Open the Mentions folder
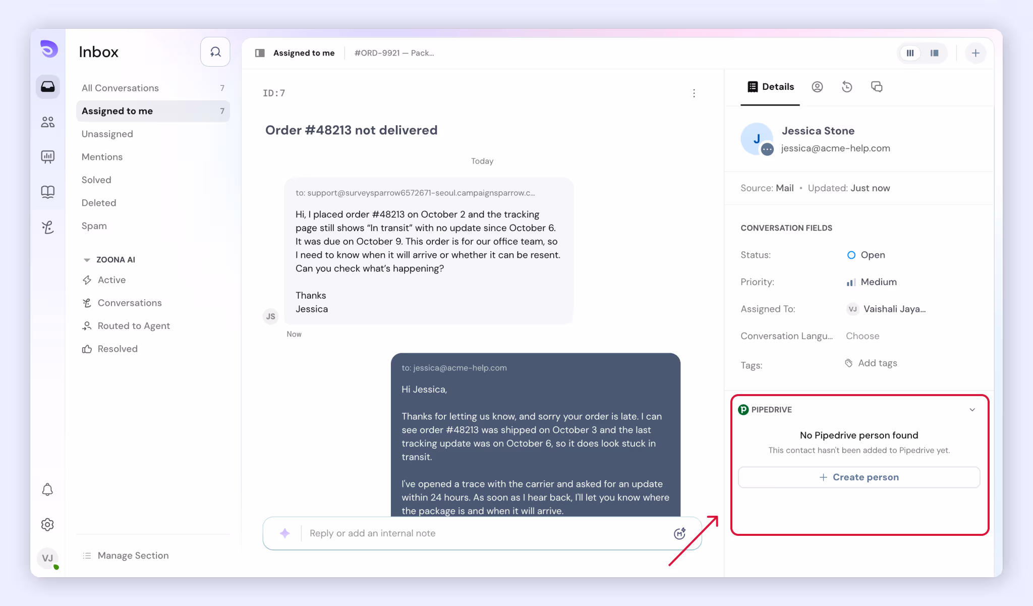Screen dimensions: 1033x606 click(x=153, y=157)
